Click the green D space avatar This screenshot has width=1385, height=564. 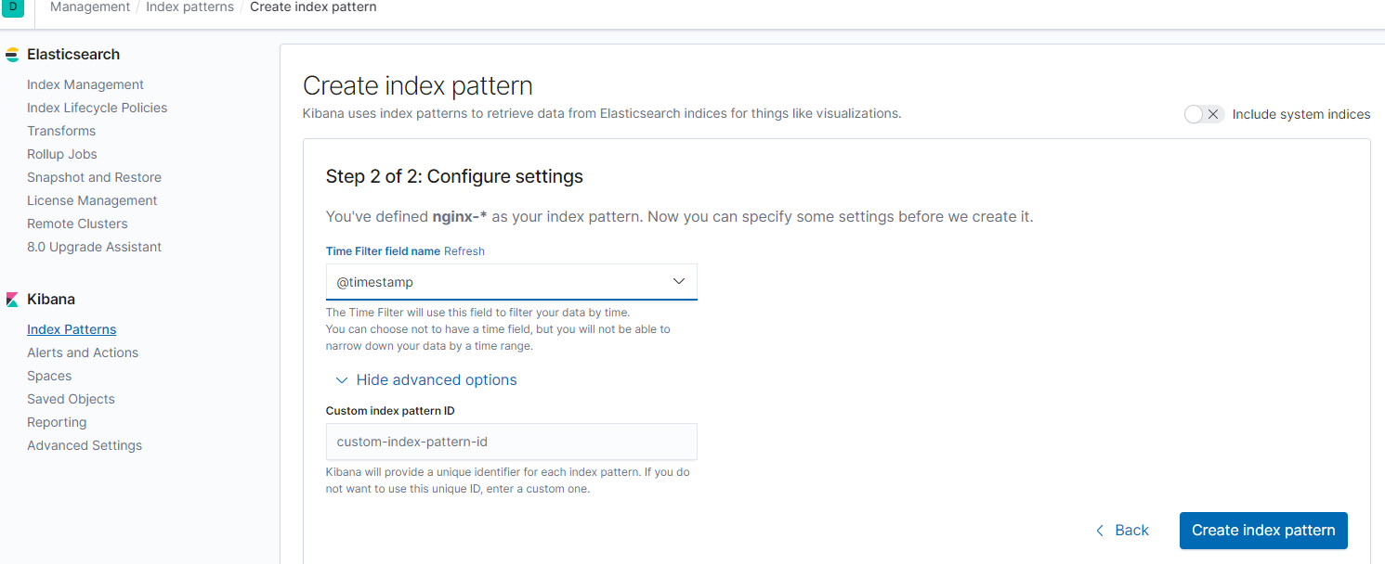tap(13, 6)
